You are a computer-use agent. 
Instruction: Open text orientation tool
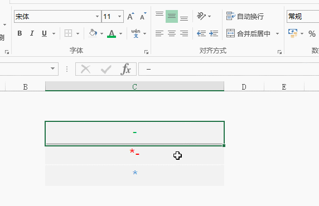201,16
